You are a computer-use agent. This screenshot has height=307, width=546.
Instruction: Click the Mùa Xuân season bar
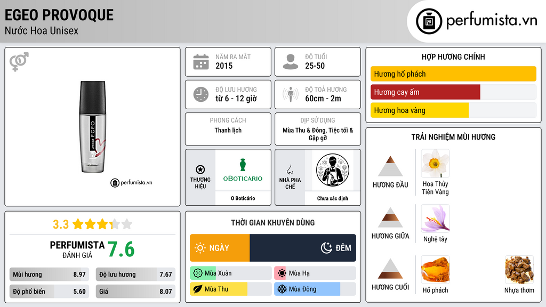point(230,273)
